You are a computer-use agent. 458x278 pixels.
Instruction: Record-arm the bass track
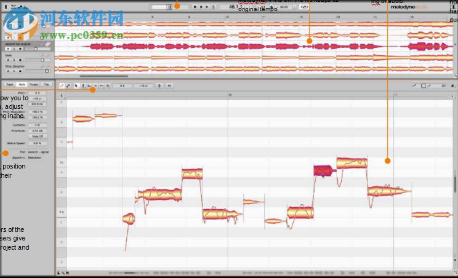point(20,60)
